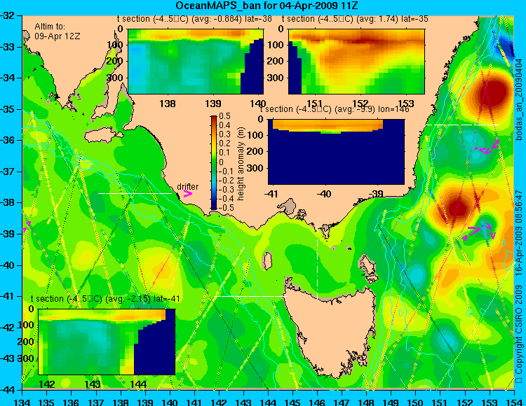Click the 138 label under the lat=-38 inset
This screenshot has width=526, height=406.
point(168,104)
